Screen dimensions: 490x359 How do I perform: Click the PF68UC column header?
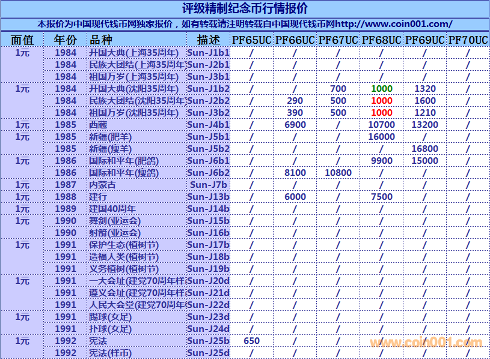click(381, 40)
